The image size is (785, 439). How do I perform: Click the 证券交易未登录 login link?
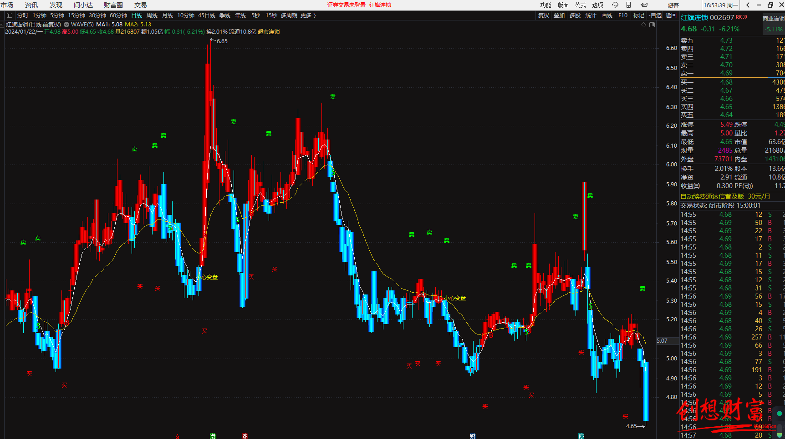(347, 5)
